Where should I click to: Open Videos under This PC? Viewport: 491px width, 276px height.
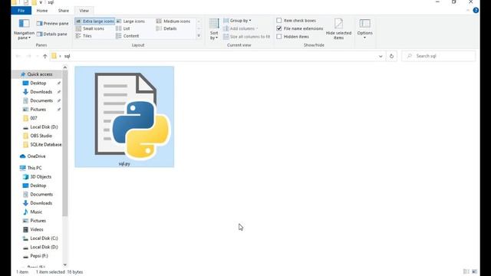coord(37,229)
